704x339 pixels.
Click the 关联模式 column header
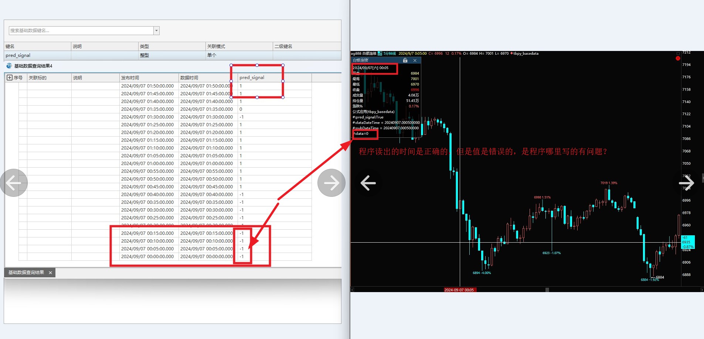[239, 46]
